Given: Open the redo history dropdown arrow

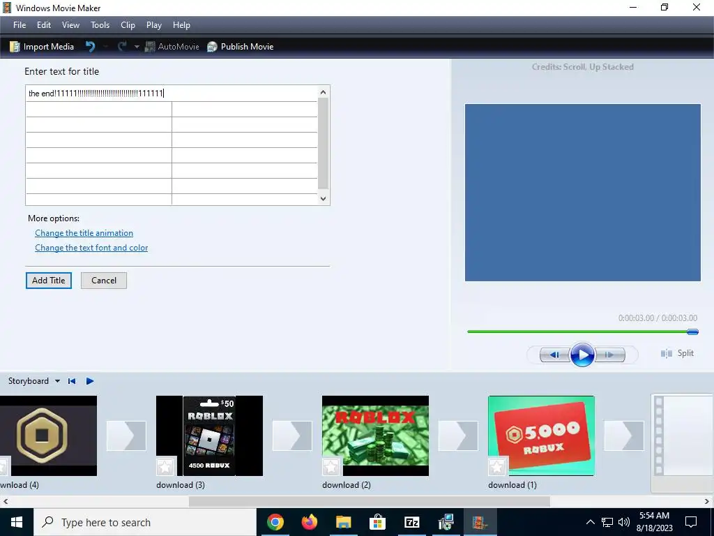Looking at the screenshot, I should (x=137, y=47).
